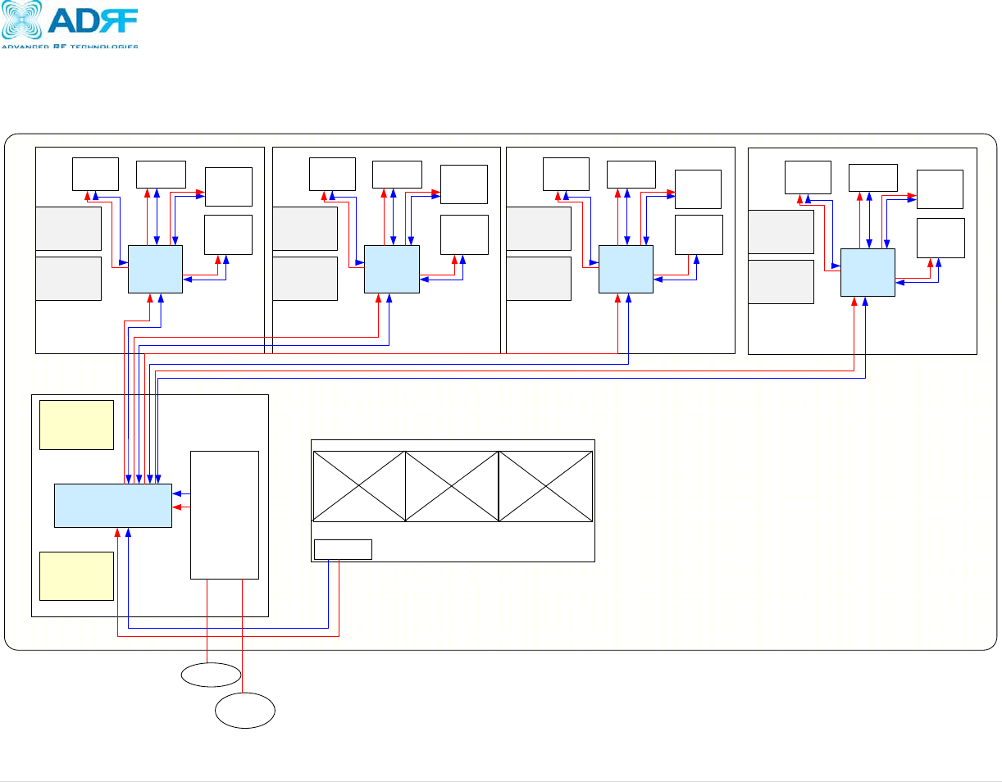Select the small rectangle under the crossed boxes
This screenshot has width=1002, height=782.
[343, 549]
